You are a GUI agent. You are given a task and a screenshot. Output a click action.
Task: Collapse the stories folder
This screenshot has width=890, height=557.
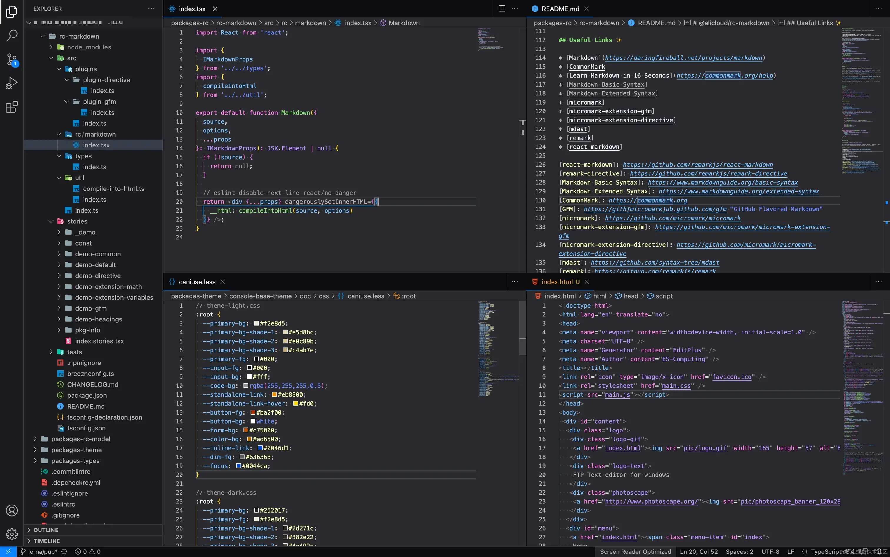[77, 221]
